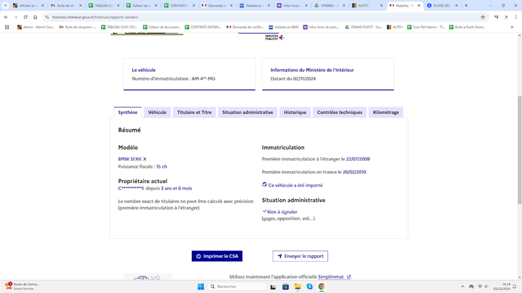Switch to the AUTO1 browser tab
This screenshot has width=522, height=293.
point(367,5)
